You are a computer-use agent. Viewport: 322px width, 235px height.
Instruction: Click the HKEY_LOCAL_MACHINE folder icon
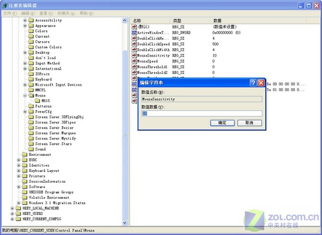[x=19, y=208]
